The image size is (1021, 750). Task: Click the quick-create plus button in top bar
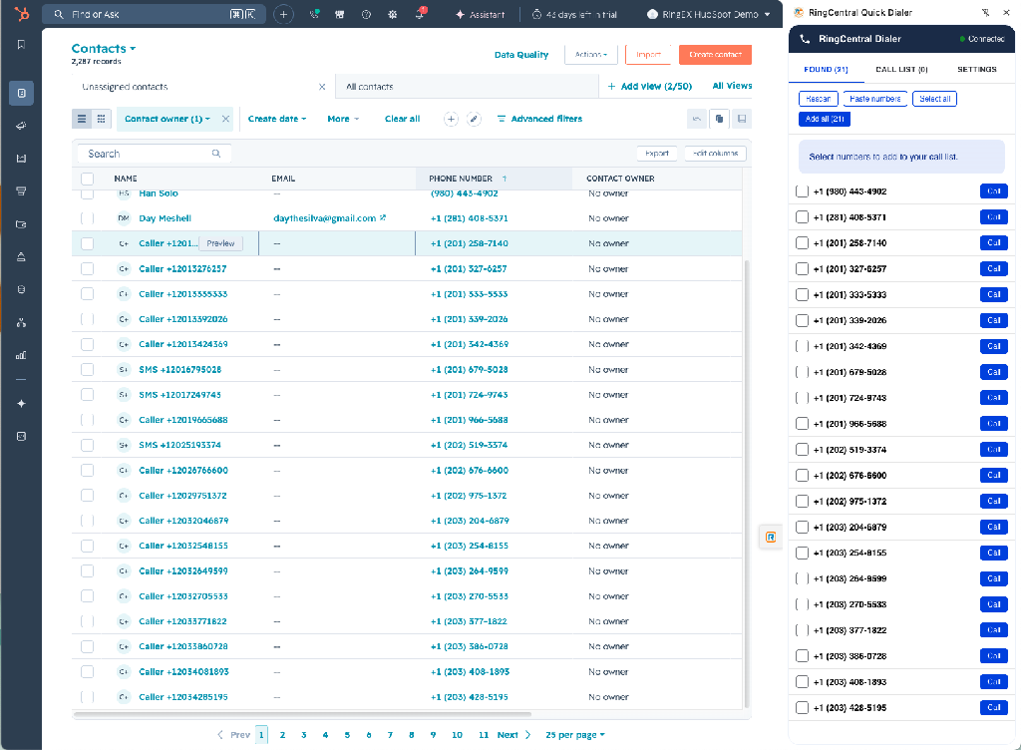(283, 14)
